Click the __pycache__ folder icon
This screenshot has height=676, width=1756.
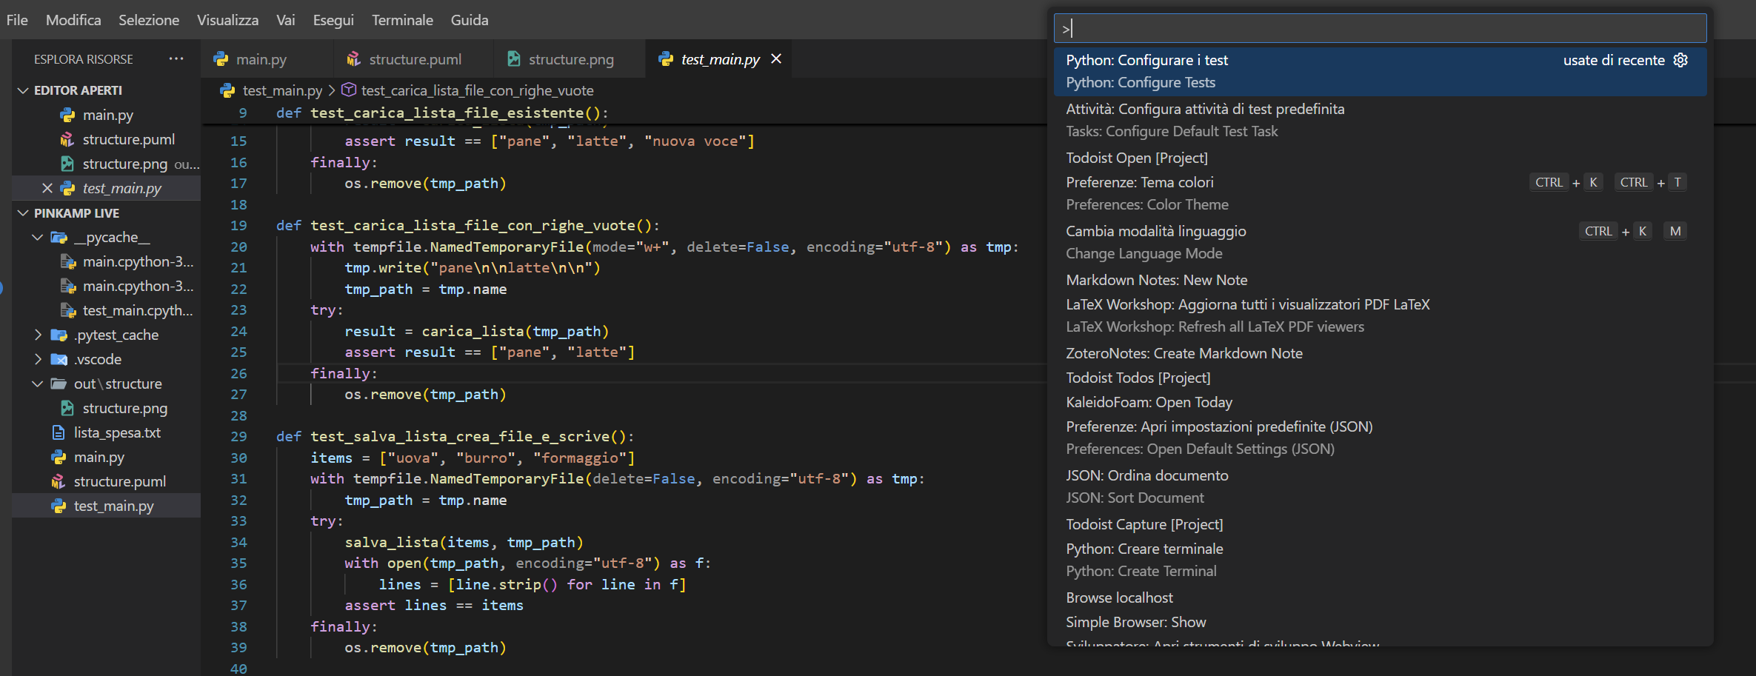tap(59, 237)
